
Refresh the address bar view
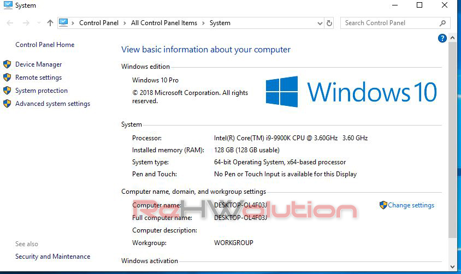(x=329, y=23)
